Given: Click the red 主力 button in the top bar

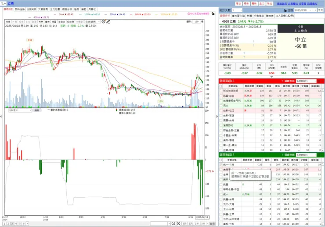Looking at the screenshot, I should click(262, 4).
